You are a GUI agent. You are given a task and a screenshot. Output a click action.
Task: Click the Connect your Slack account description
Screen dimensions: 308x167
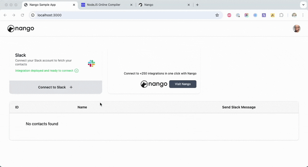(x=43, y=62)
